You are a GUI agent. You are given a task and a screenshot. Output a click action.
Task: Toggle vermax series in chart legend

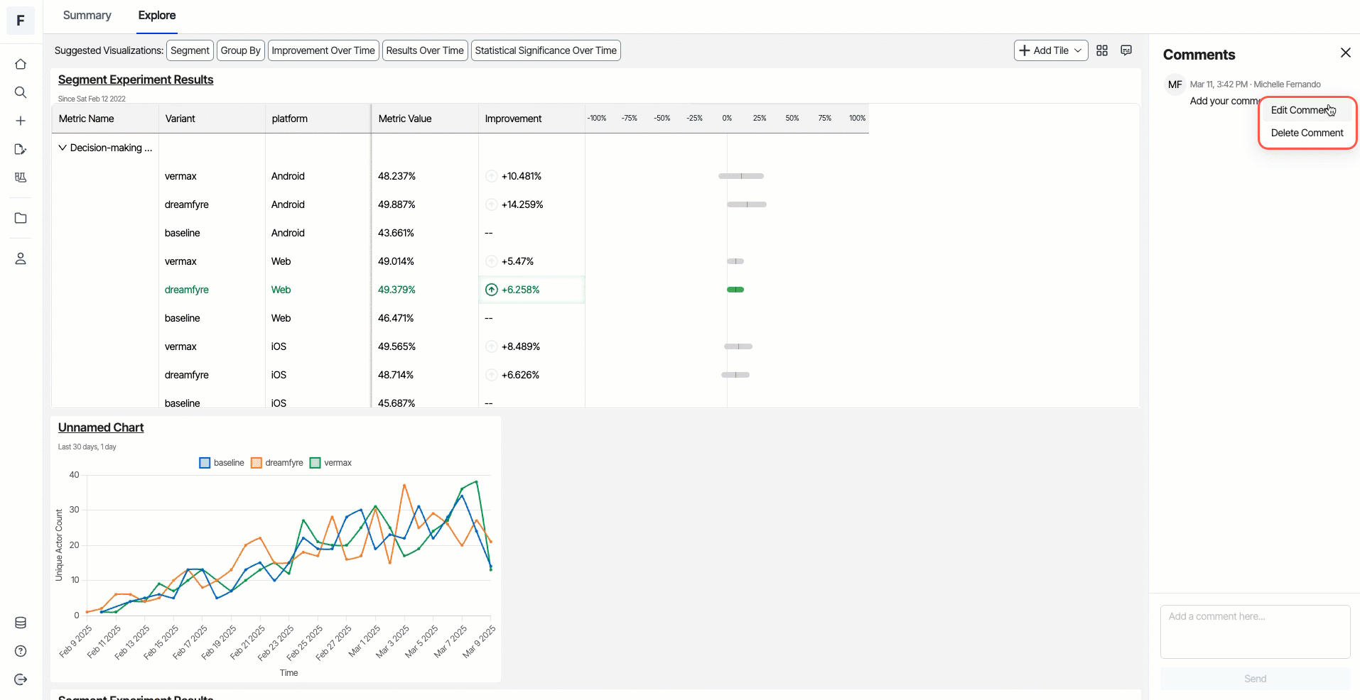331,463
